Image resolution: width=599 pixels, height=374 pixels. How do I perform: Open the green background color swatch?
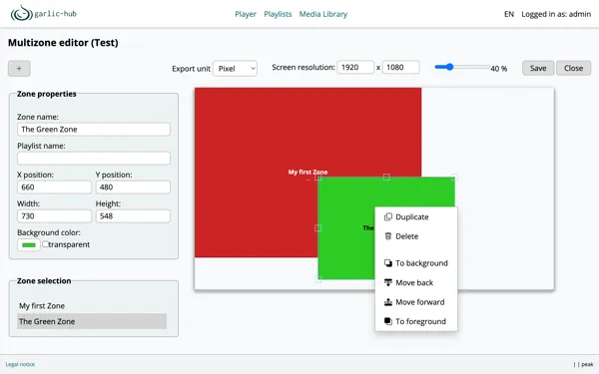pos(29,244)
